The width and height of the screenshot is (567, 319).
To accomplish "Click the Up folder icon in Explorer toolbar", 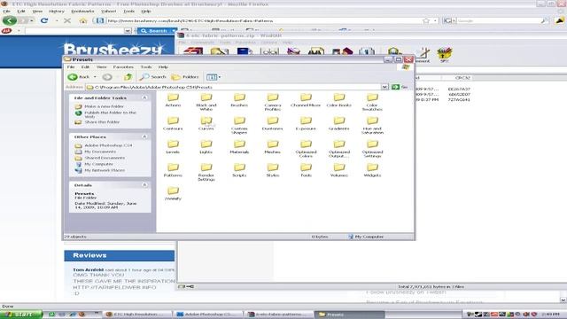I will [x=128, y=77].
